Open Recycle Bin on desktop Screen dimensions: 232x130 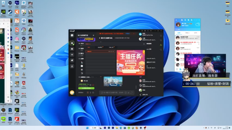tap(3, 3)
